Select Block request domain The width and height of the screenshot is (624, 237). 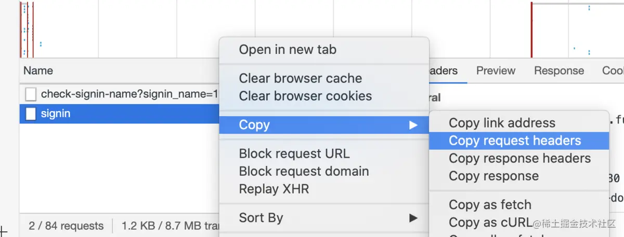pyautogui.click(x=304, y=171)
